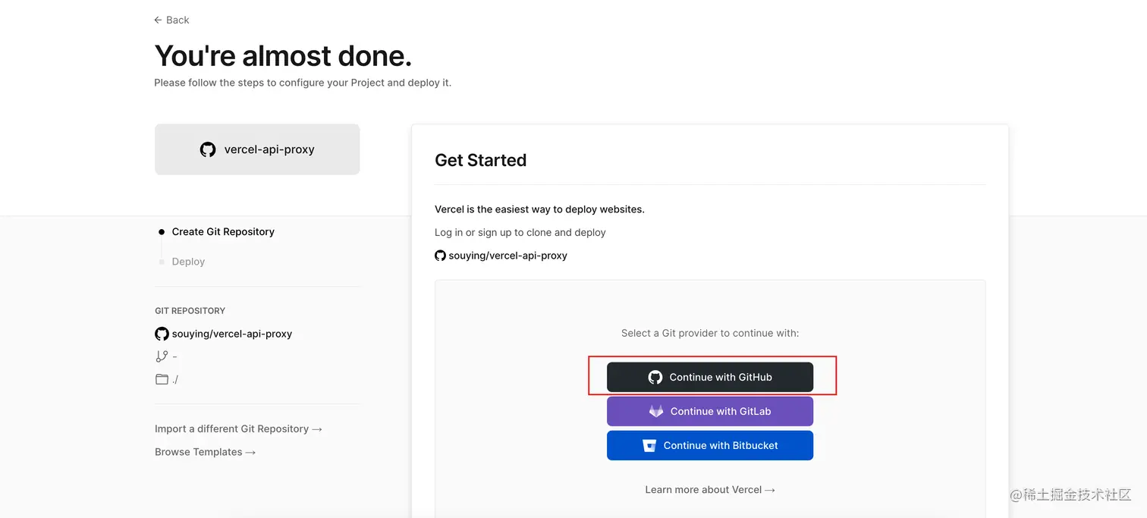Image resolution: width=1147 pixels, height=518 pixels.
Task: Go back using the Back link
Action: 171,20
